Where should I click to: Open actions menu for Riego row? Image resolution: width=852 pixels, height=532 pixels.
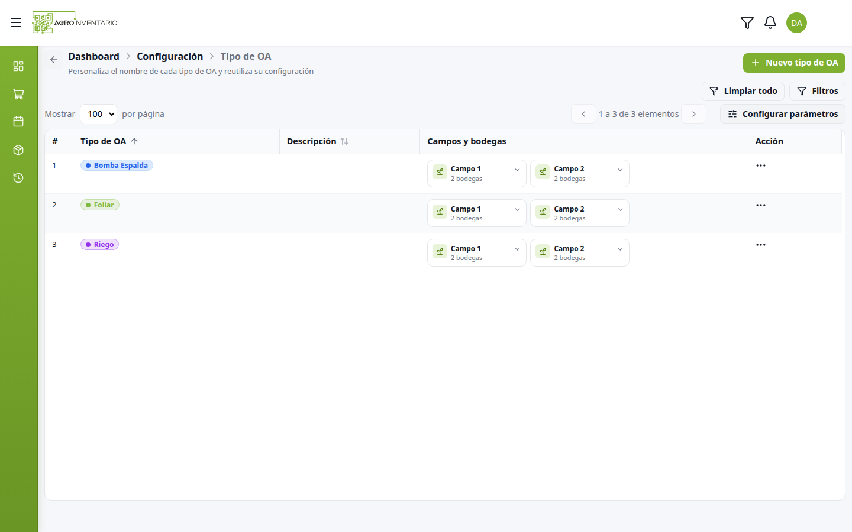tap(761, 245)
